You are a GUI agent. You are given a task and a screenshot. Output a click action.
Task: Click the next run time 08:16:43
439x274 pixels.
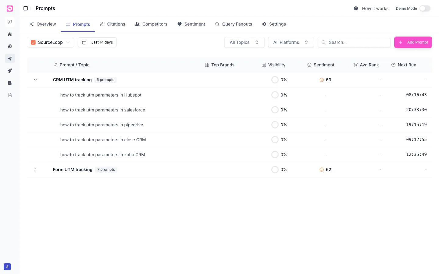click(x=416, y=95)
